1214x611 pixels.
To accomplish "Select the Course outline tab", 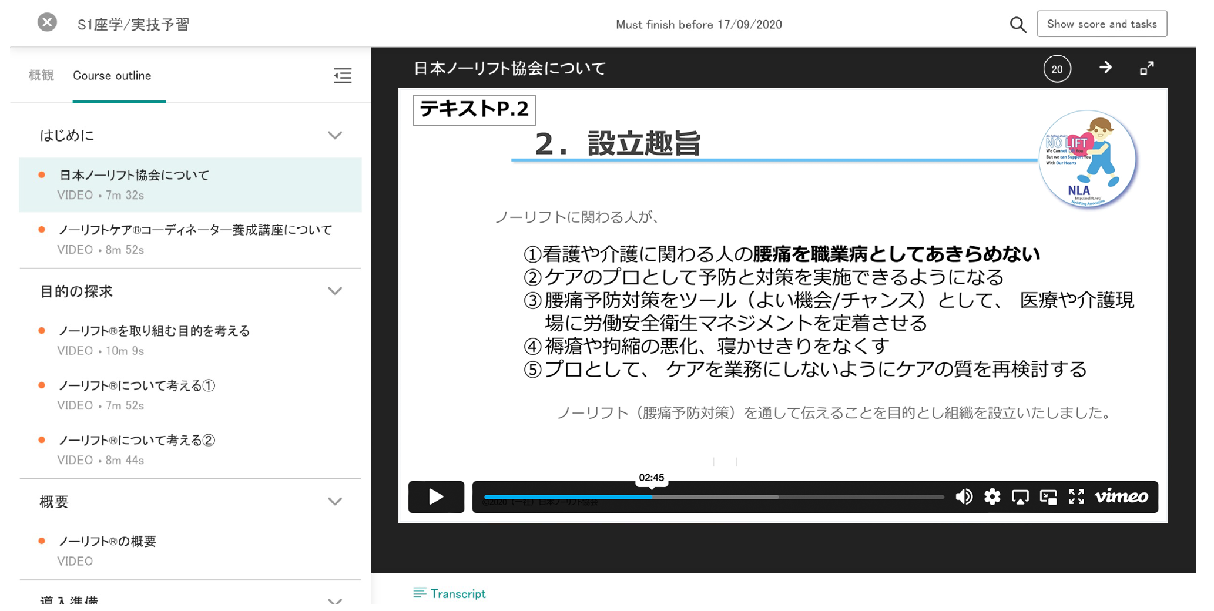I will [x=112, y=76].
